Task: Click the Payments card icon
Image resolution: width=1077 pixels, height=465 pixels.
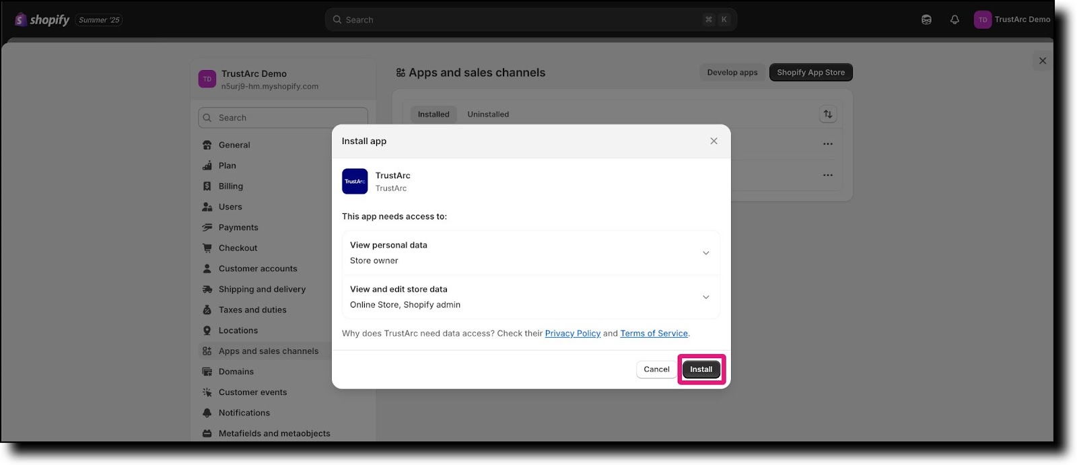Action: coord(207,227)
